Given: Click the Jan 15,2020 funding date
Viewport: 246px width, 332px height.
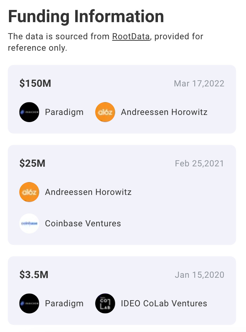Looking at the screenshot, I should (199, 275).
